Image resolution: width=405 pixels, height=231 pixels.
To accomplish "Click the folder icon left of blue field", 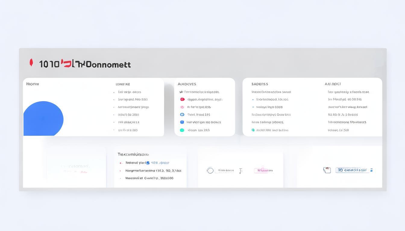I will pyautogui.click(x=327, y=170).
